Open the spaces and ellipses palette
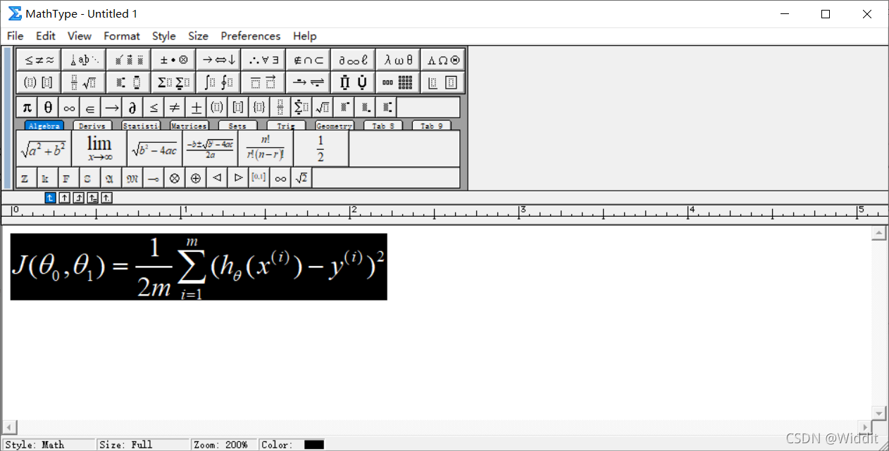The image size is (889, 451). click(x=84, y=60)
